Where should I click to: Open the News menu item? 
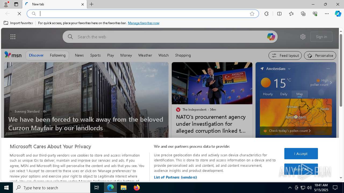point(79,55)
